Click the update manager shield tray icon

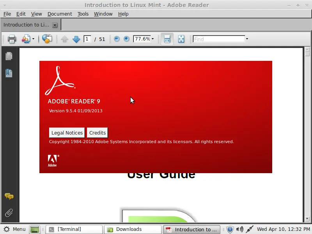tap(230, 229)
